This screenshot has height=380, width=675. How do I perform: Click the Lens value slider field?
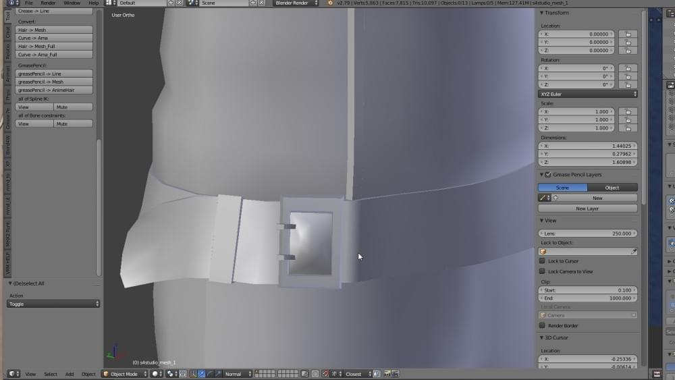click(x=588, y=234)
